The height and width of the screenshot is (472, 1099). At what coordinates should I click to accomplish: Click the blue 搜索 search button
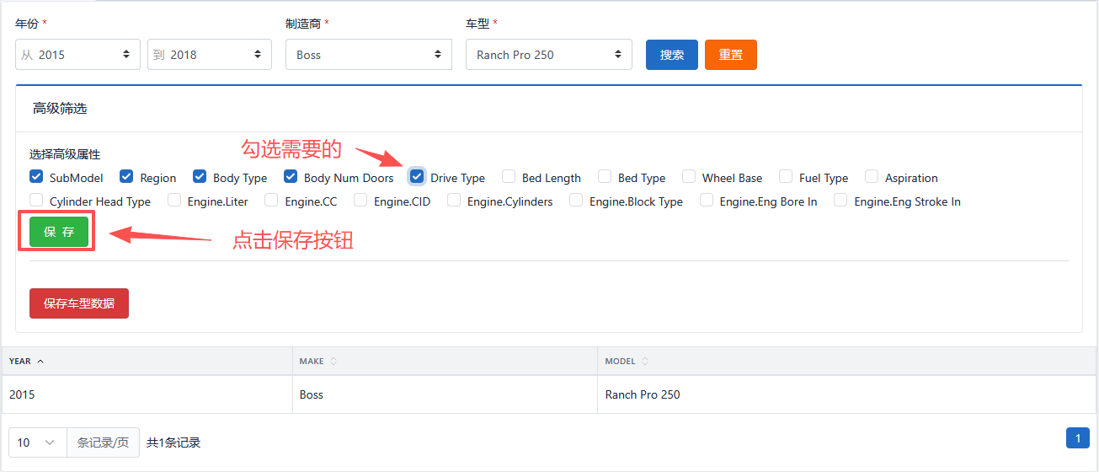(671, 55)
